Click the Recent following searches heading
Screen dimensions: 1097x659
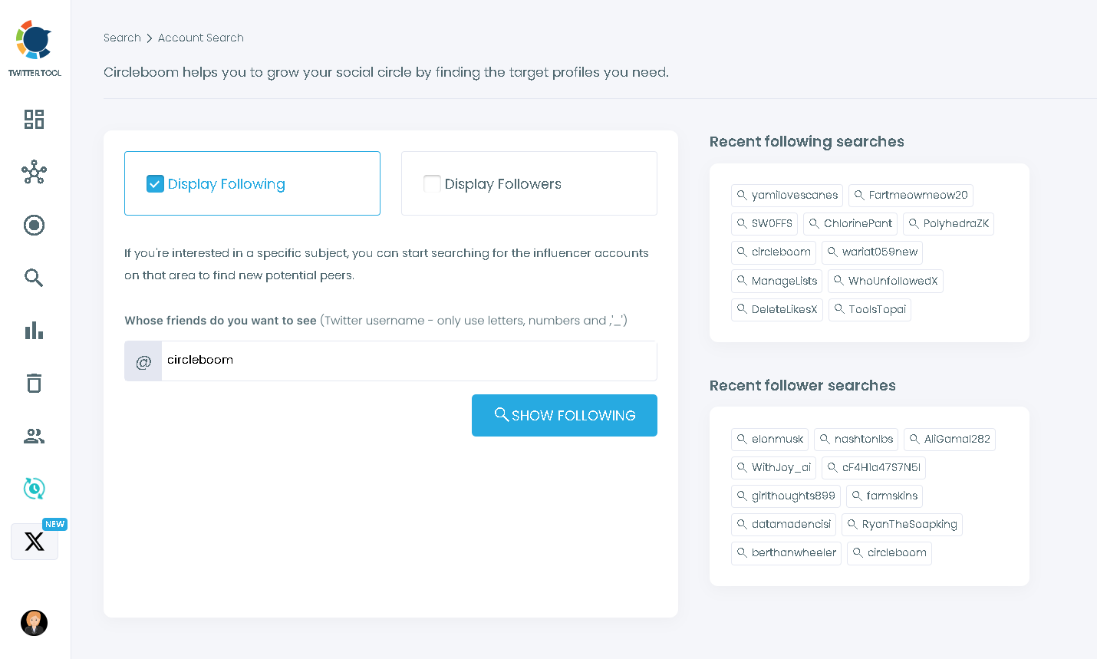click(x=807, y=142)
